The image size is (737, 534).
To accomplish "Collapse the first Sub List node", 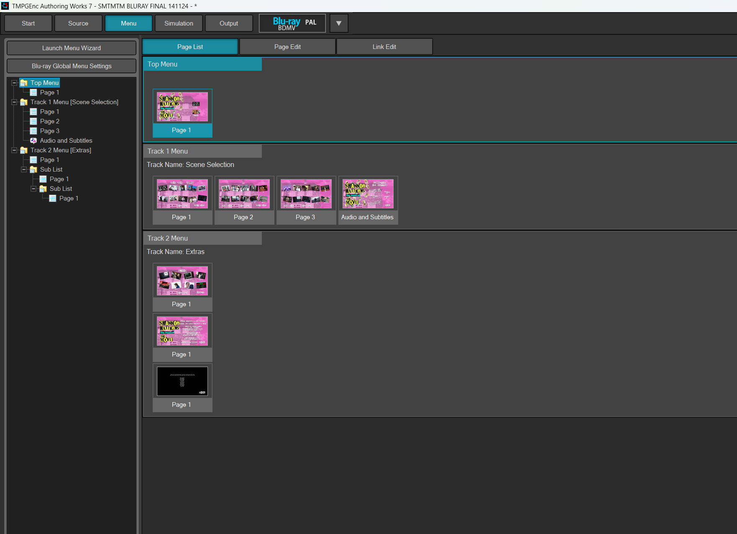I will 24,169.
